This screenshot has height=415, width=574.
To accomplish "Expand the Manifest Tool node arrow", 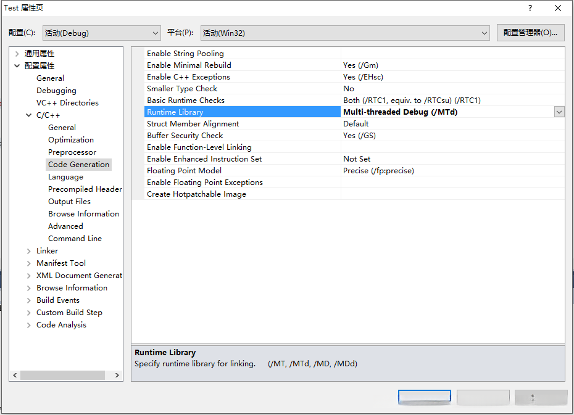I will (x=28, y=263).
